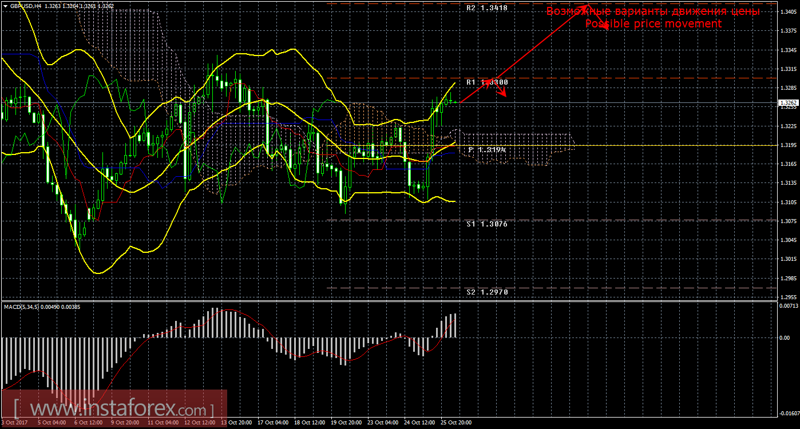Viewport: 800px width, 429px height.
Task: Click the 1.3285 price scale value
Action: pos(788,88)
